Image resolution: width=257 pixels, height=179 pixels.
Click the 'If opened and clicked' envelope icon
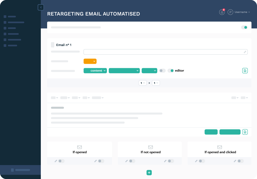[x=220, y=147]
